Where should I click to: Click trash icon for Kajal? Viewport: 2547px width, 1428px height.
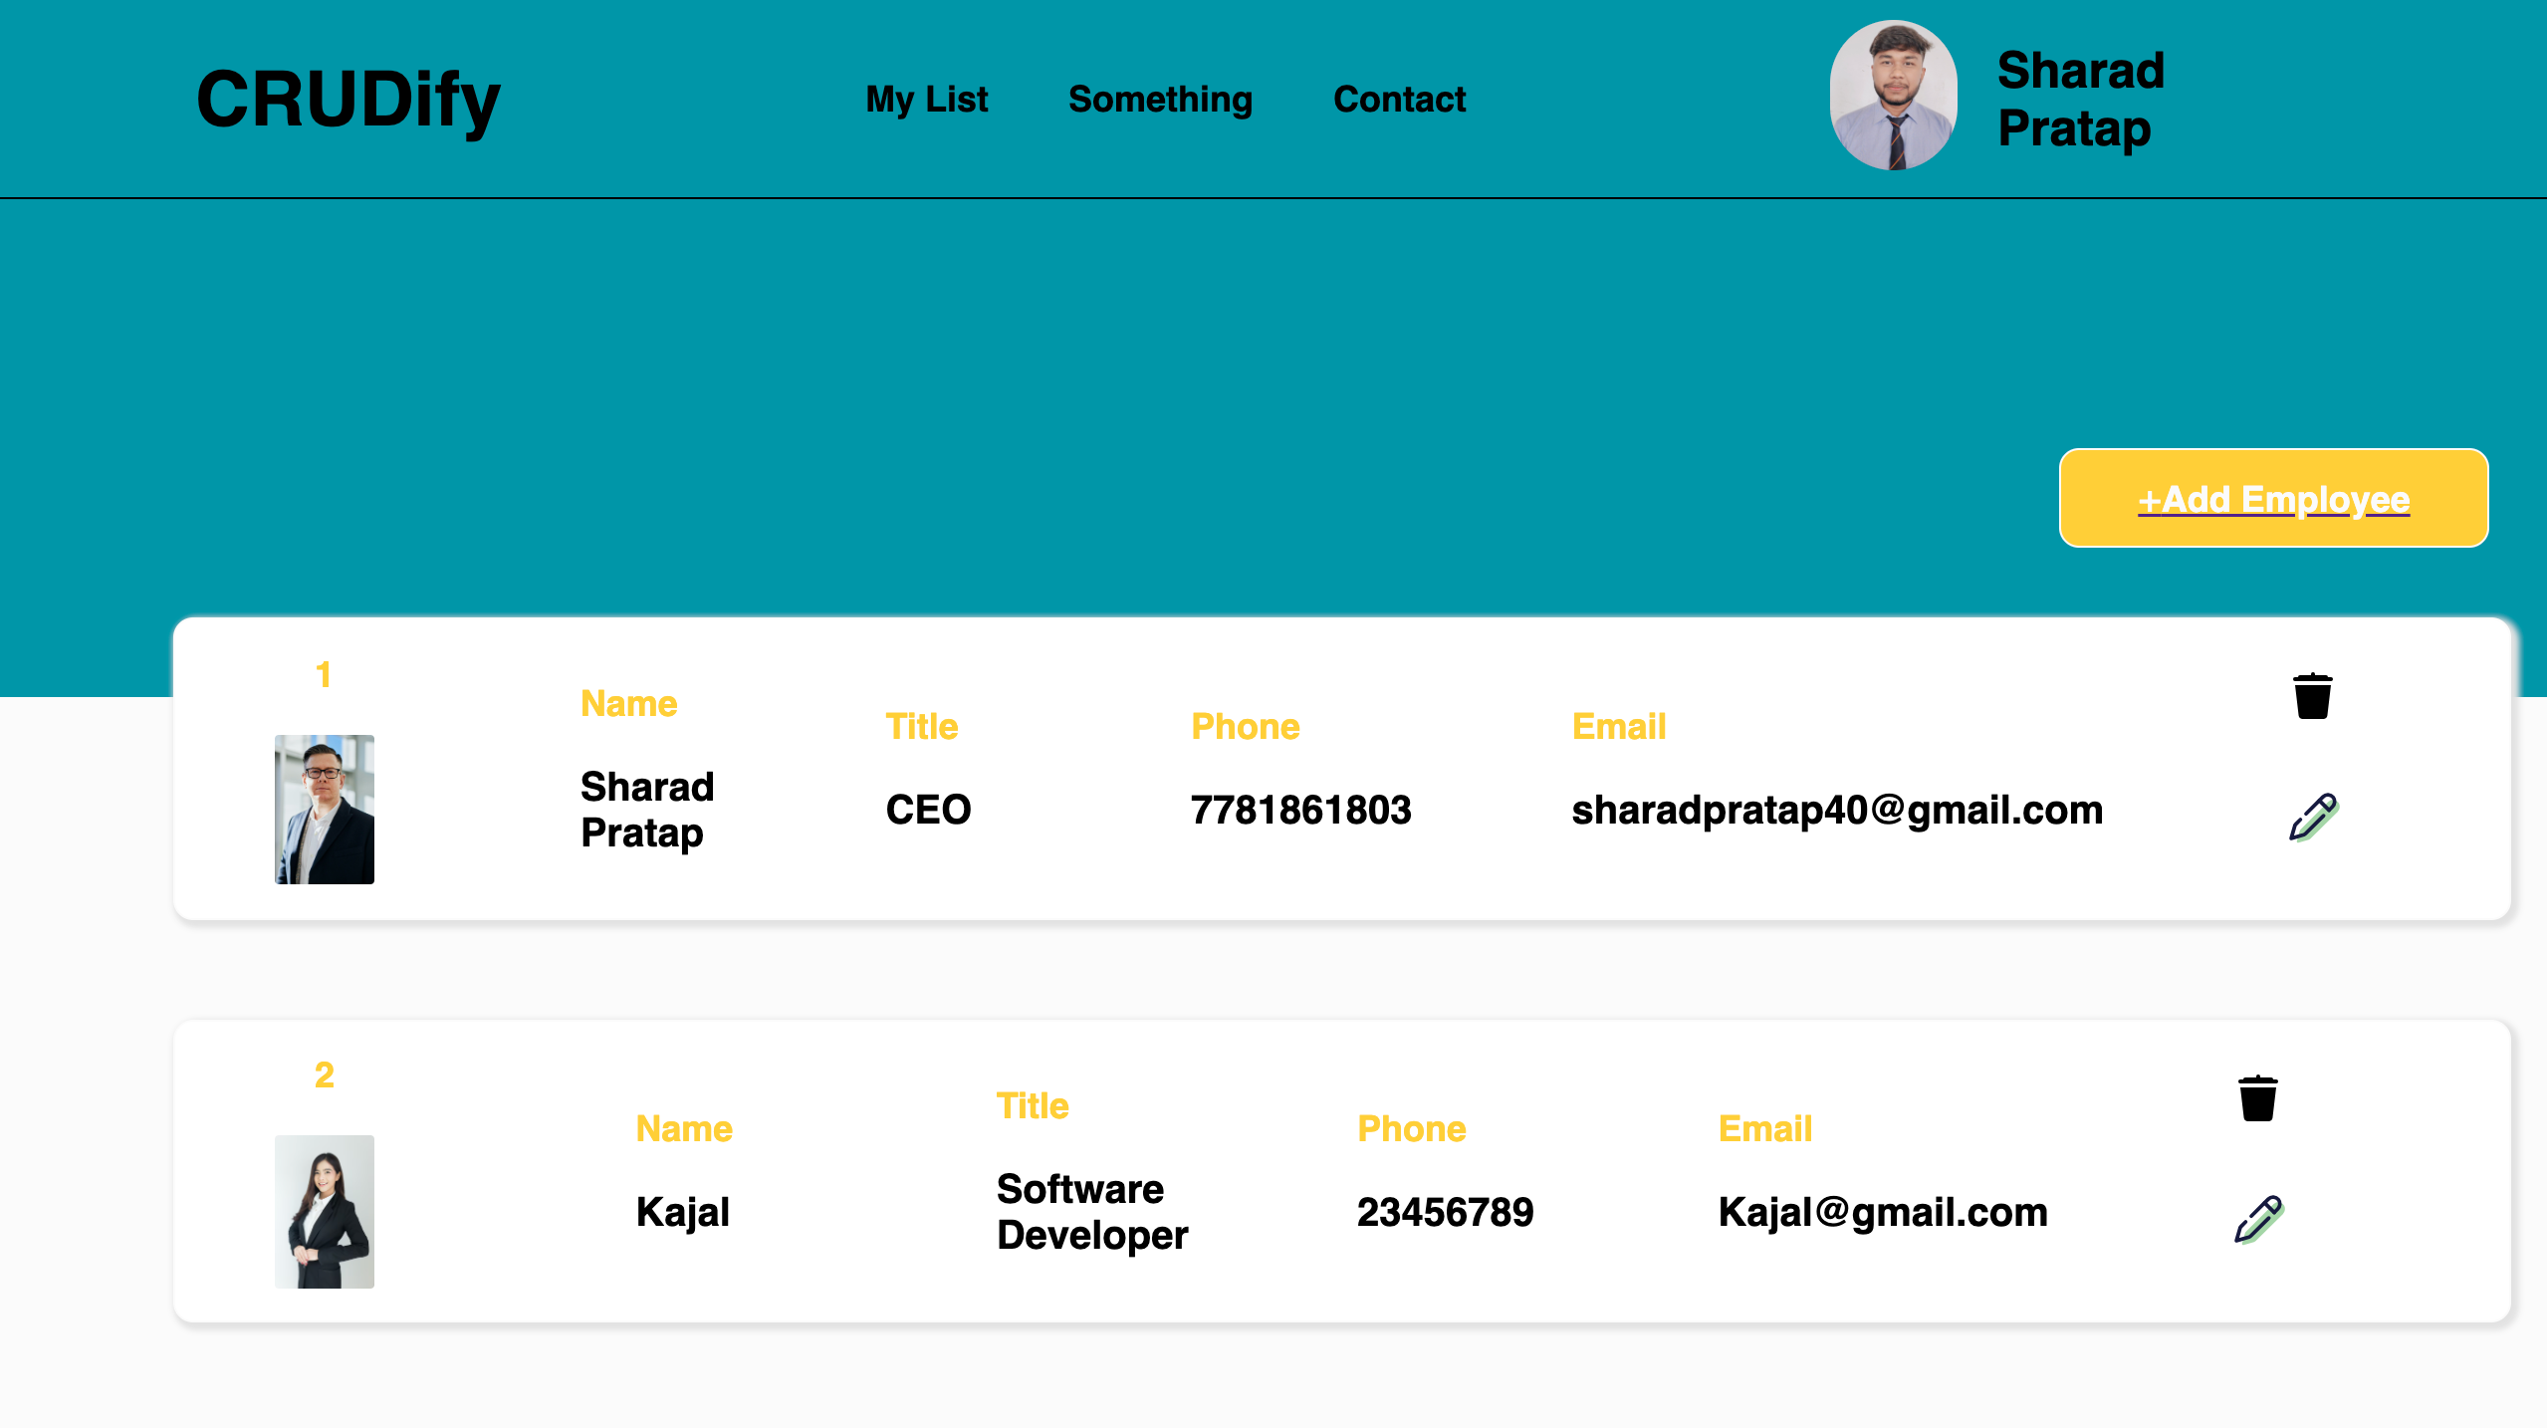(x=2257, y=1098)
